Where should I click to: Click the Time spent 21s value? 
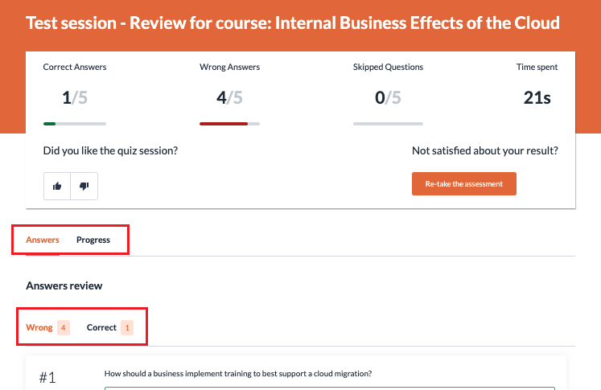coord(537,98)
